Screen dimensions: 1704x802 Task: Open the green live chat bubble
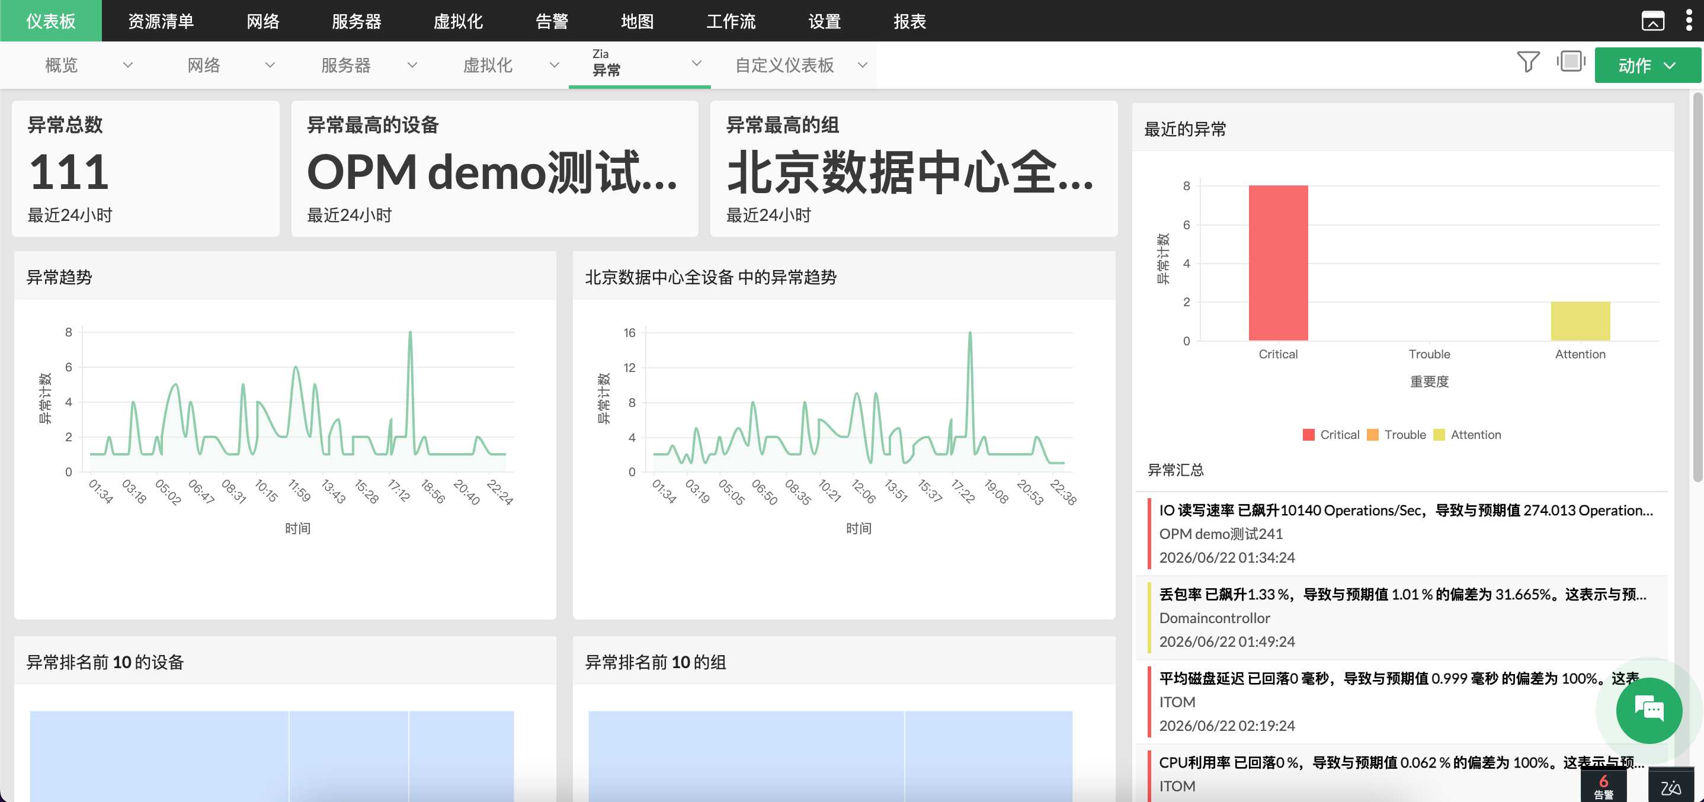pos(1648,710)
